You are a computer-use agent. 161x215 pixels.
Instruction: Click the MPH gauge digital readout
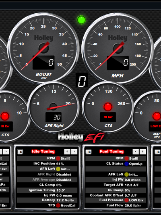pos(118,63)
